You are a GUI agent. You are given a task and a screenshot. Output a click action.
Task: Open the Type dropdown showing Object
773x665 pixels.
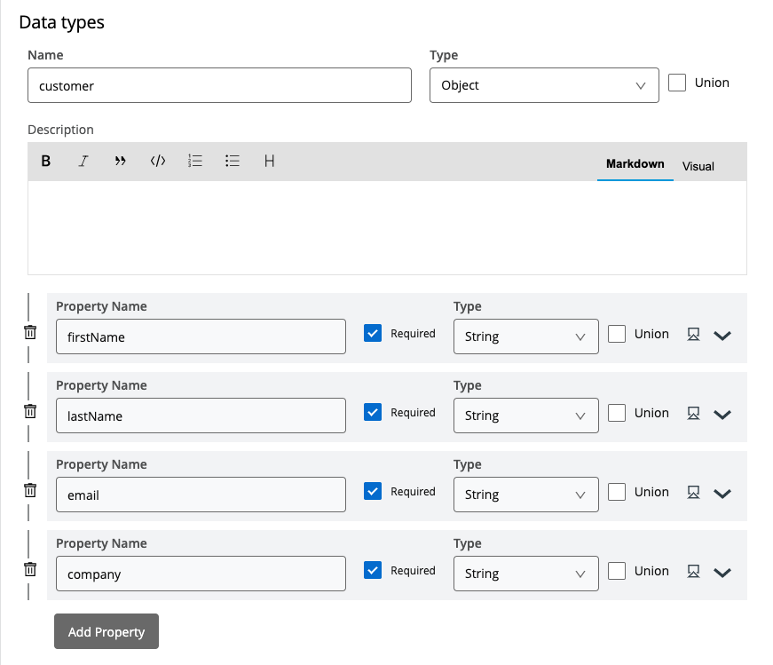(x=543, y=85)
